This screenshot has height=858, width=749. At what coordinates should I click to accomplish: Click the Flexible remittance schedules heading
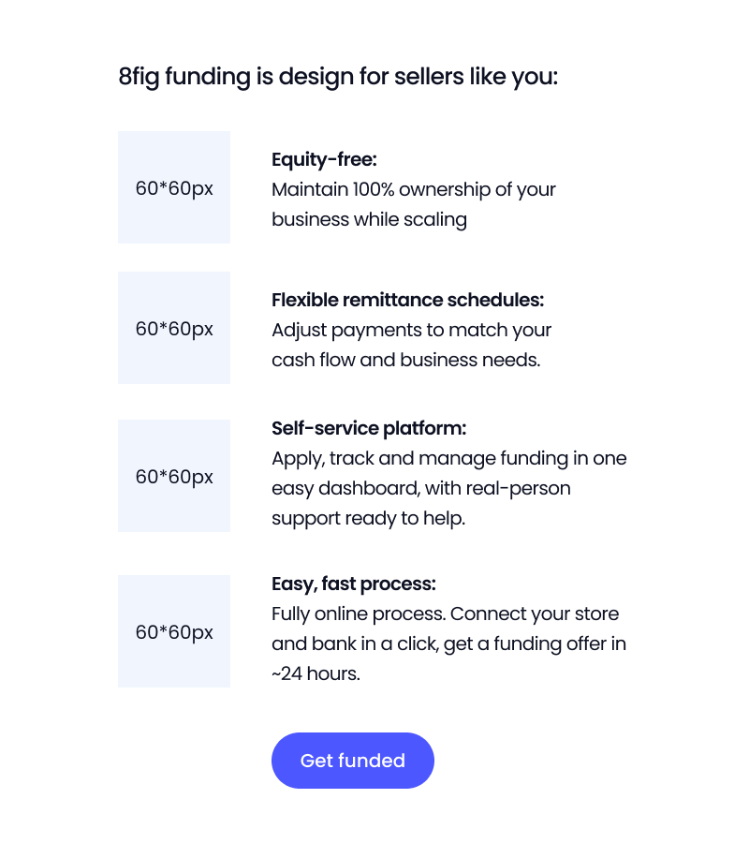coord(407,300)
